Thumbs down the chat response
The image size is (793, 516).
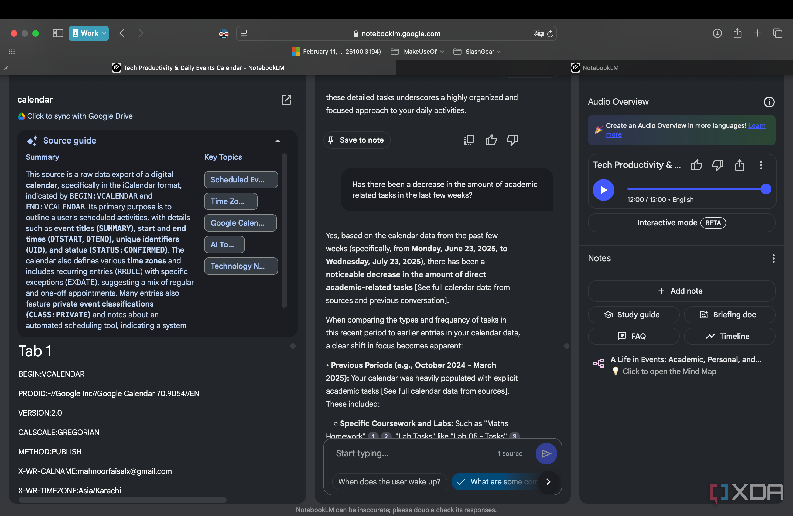pos(512,140)
